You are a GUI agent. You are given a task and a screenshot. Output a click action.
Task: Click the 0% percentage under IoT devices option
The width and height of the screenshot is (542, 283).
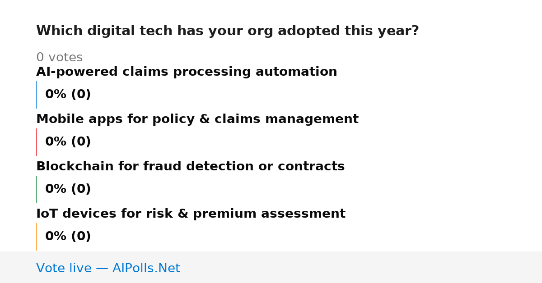(56, 237)
